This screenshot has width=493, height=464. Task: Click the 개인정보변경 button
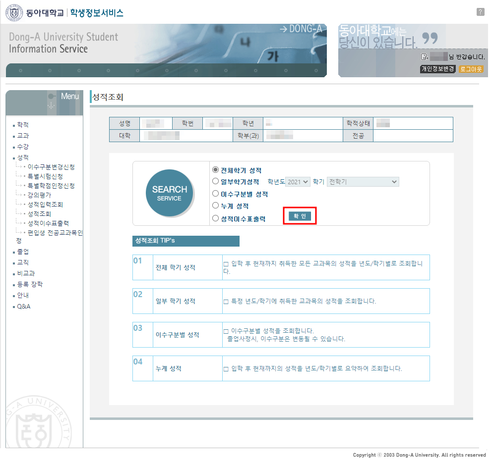(437, 69)
